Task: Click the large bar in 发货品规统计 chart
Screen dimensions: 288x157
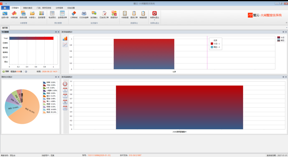Action: tap(179, 107)
